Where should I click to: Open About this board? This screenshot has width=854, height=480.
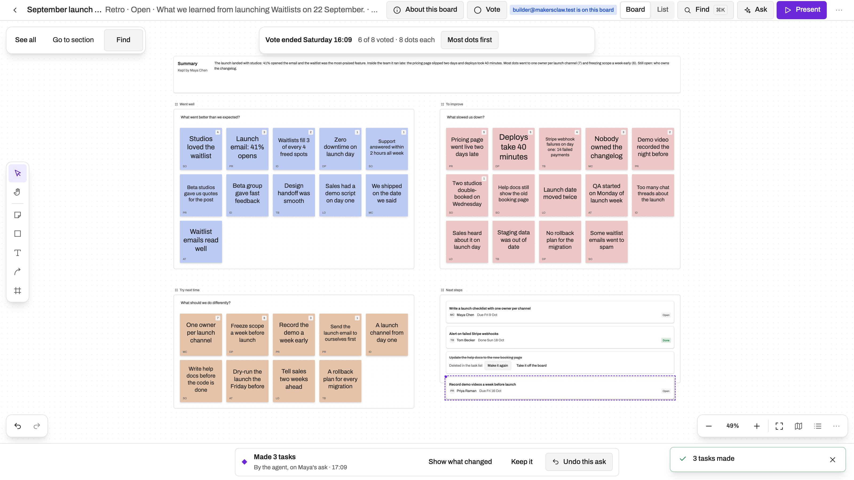pyautogui.click(x=425, y=10)
